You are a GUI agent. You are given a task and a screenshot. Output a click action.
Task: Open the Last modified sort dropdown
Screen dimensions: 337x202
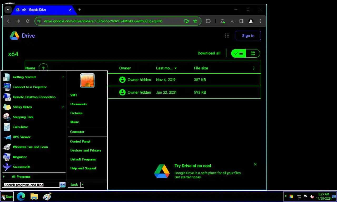click(166, 68)
